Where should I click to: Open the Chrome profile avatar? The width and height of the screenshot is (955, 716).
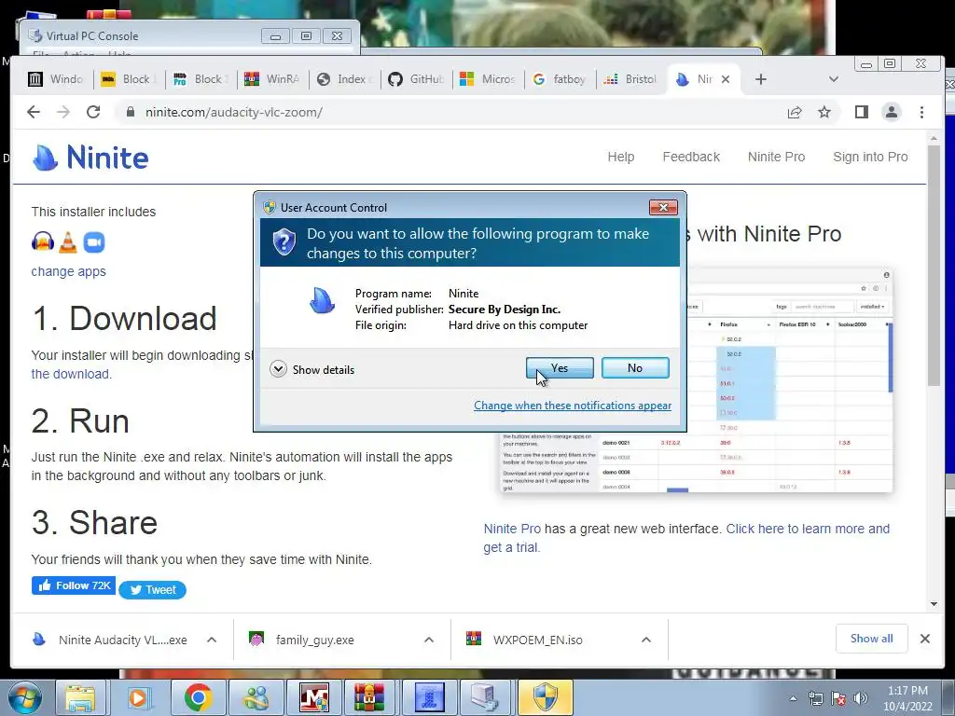pyautogui.click(x=892, y=112)
